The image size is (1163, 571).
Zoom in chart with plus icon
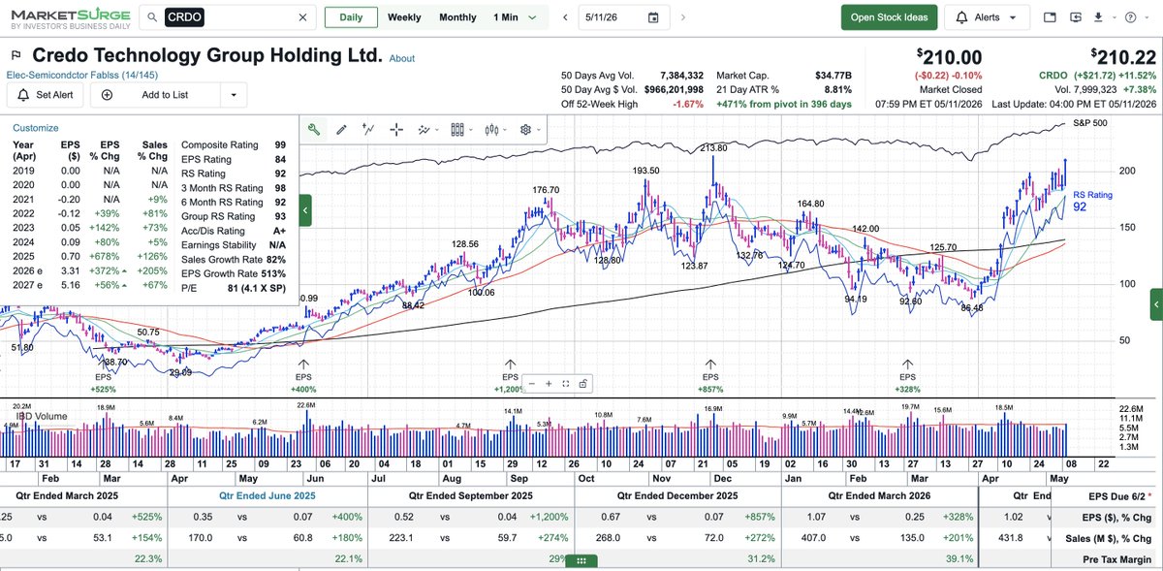click(x=550, y=383)
